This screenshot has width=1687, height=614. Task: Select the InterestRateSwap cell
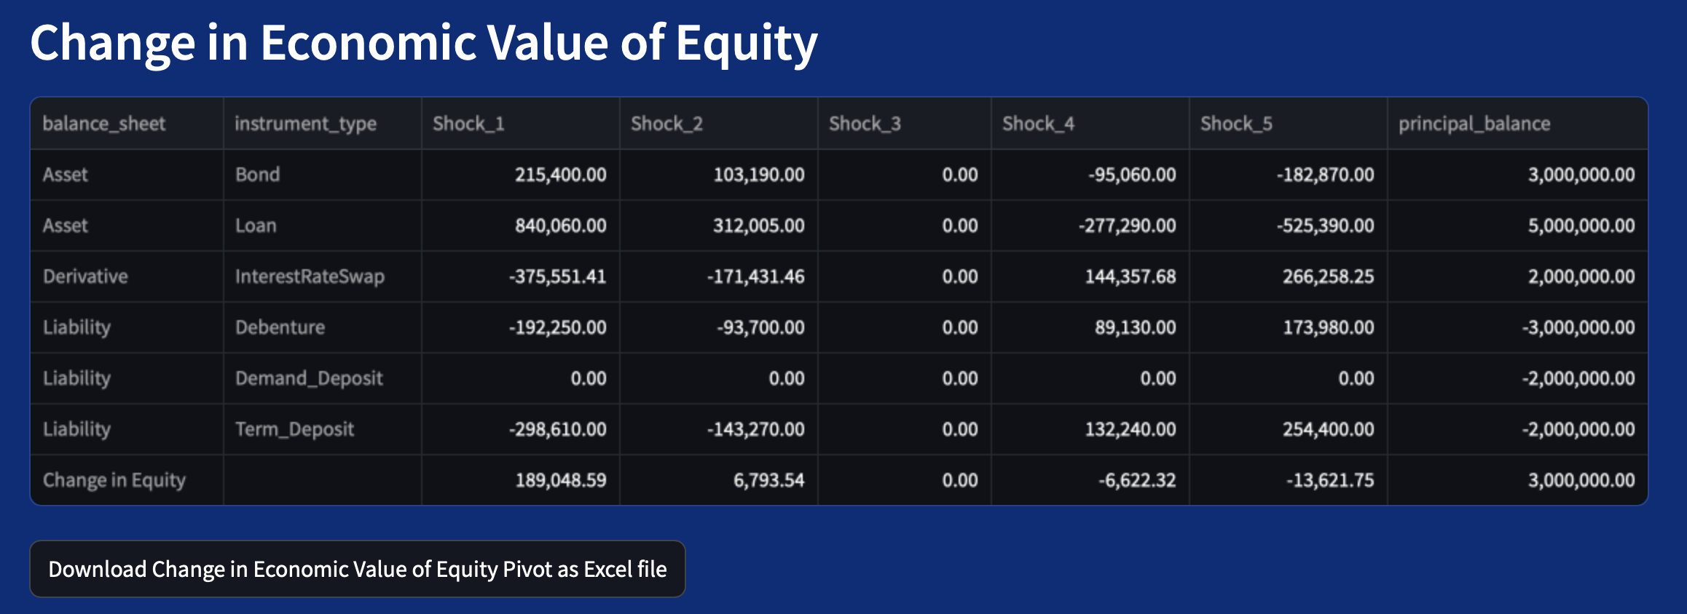pyautogui.click(x=310, y=276)
